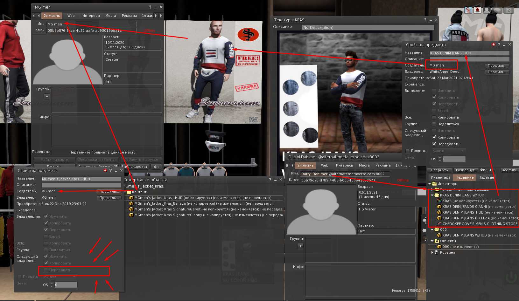Click red lock icon in KRAS DENIM JEANS properties
The height and width of the screenshot is (301, 519).
coord(494,44)
